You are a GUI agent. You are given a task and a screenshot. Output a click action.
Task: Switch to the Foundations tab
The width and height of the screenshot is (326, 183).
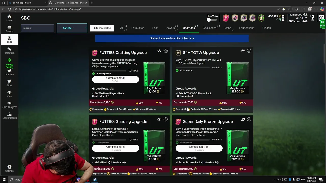247,28
